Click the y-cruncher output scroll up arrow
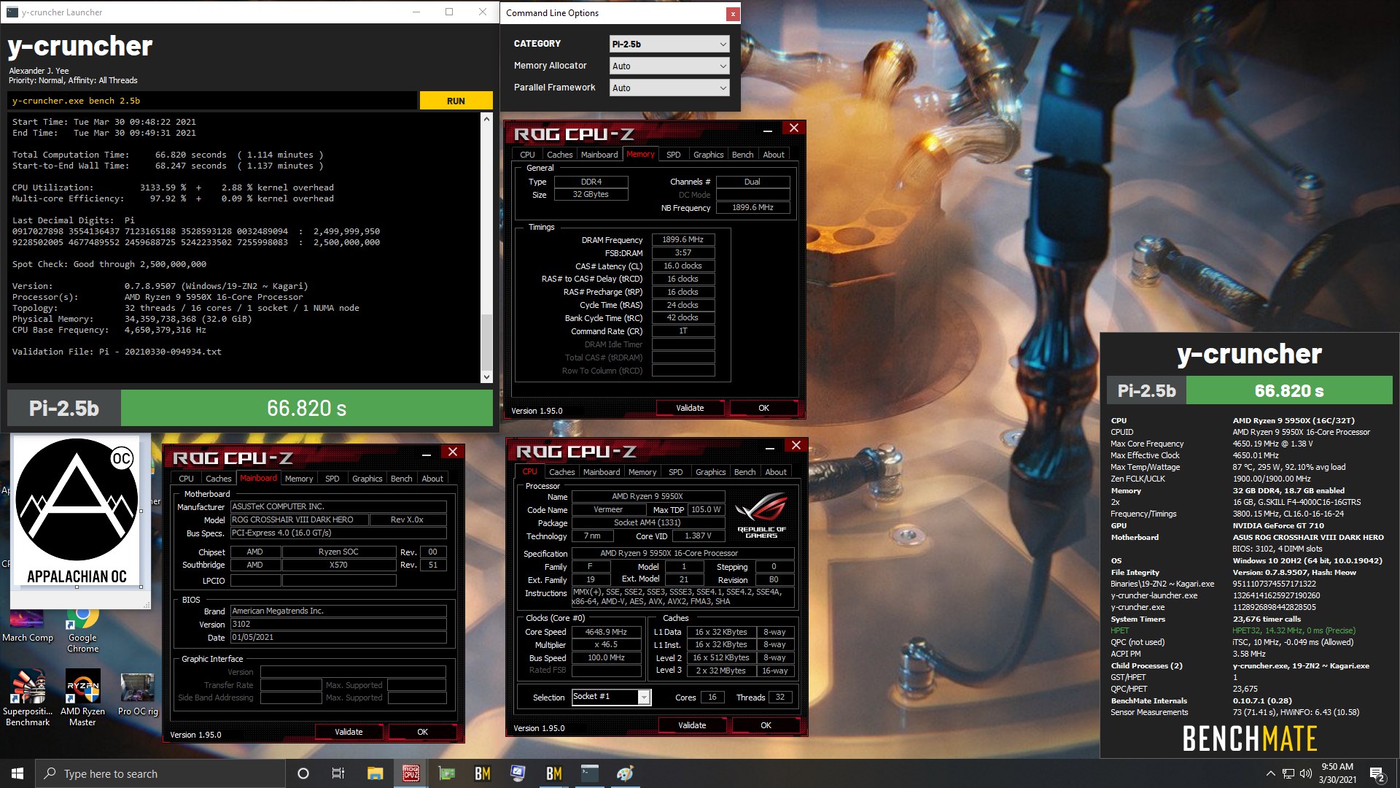 [x=486, y=117]
